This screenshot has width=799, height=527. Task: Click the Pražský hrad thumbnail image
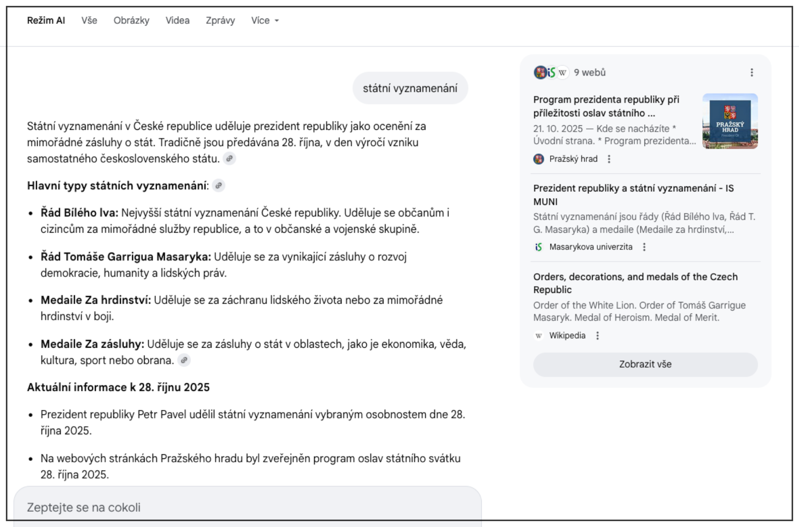(x=730, y=121)
